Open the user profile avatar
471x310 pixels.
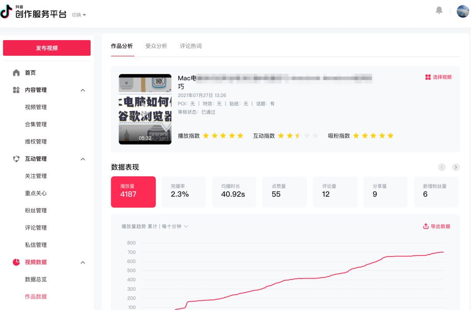pos(463,11)
